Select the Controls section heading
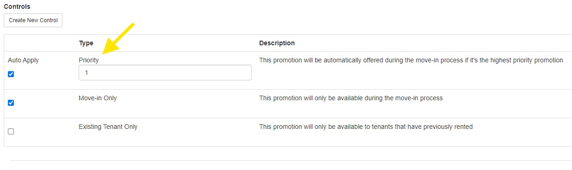The image size is (572, 170). 17,6
